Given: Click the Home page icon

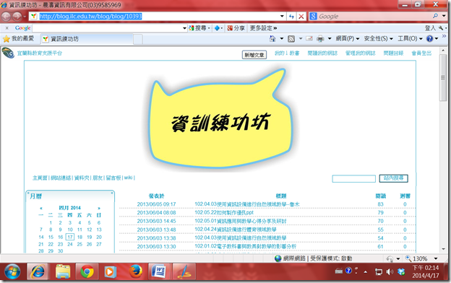Looking at the screenshot, I should tap(272, 38).
